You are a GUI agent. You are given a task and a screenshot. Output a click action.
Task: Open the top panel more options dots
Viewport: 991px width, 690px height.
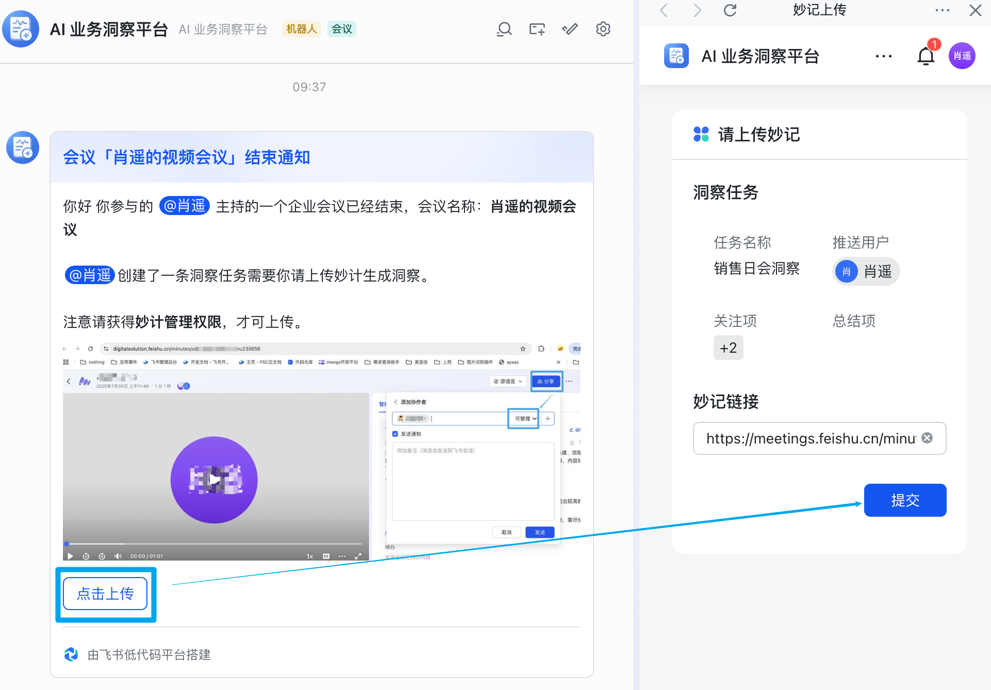click(942, 10)
